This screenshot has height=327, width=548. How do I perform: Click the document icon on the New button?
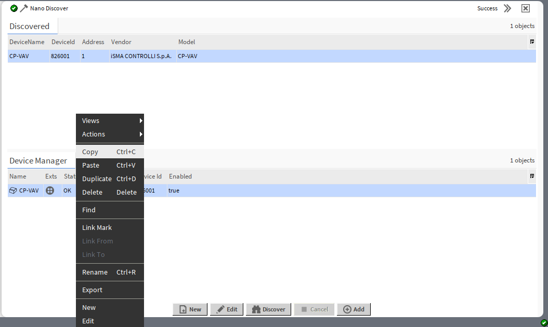tap(182, 309)
